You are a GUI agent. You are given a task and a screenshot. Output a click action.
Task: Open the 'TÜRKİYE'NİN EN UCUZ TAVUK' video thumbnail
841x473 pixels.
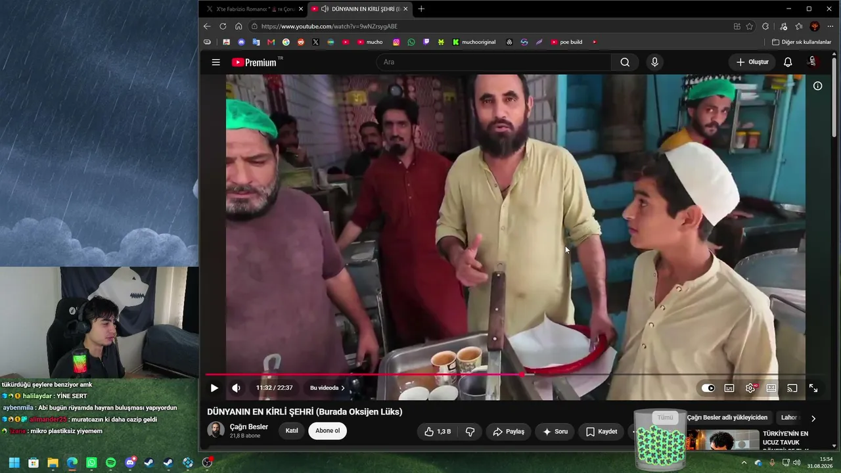point(722,440)
